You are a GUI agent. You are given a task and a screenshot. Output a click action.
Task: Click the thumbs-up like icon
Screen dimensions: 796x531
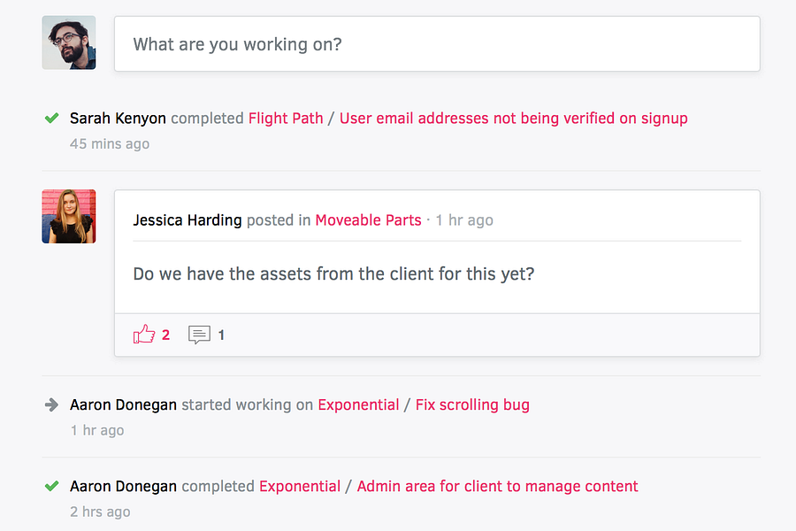click(x=144, y=335)
